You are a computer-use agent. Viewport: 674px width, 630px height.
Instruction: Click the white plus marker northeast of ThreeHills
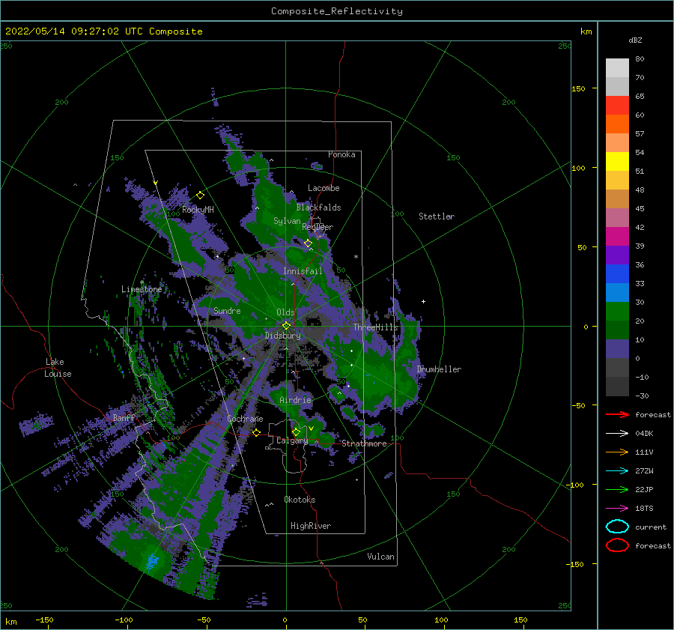(423, 301)
